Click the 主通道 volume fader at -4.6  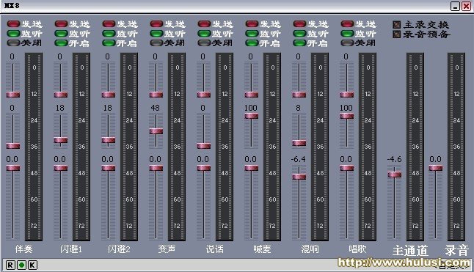395,174
